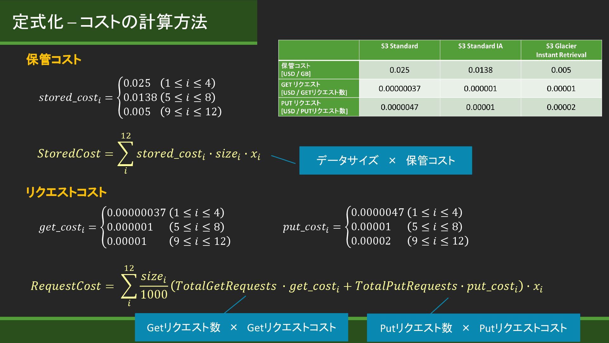Click the StoredCost summation formula
The width and height of the screenshot is (609, 343).
pos(149,154)
